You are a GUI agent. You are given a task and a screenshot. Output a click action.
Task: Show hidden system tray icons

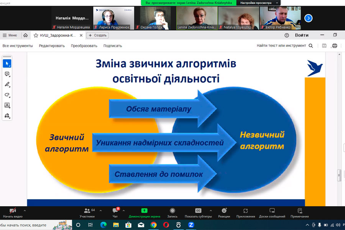(307, 225)
